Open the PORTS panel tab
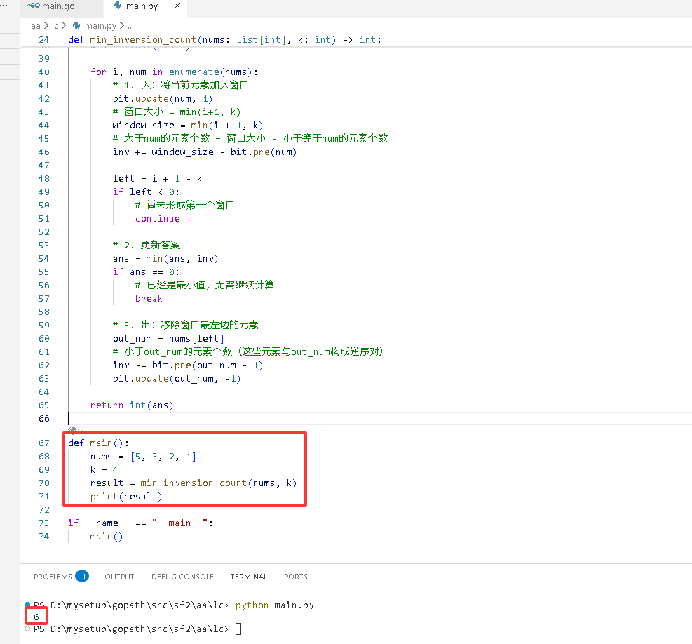The height and width of the screenshot is (644, 692). tap(296, 577)
